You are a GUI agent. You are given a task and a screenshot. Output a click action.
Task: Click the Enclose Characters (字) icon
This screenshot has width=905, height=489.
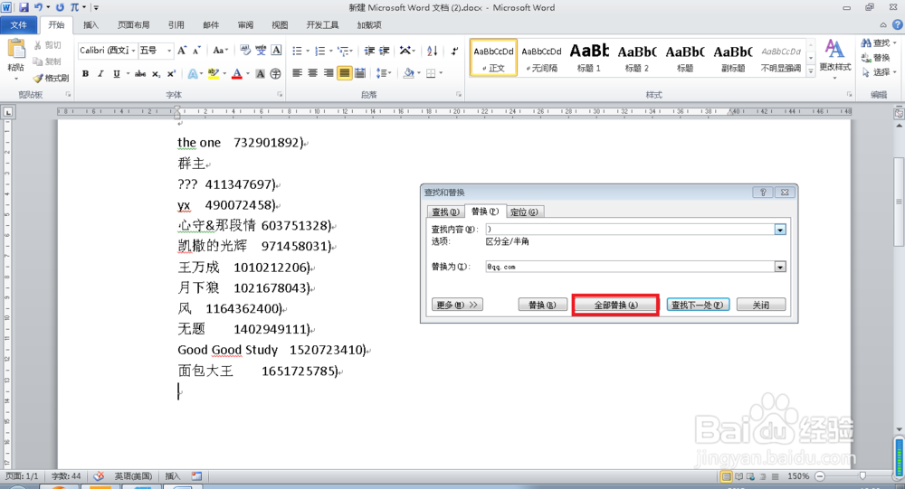[x=276, y=74]
